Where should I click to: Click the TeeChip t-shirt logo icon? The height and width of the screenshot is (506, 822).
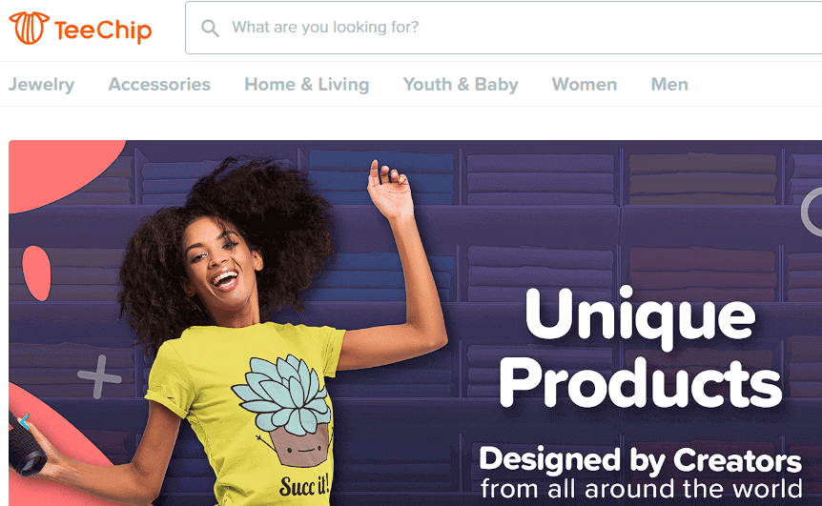29,28
